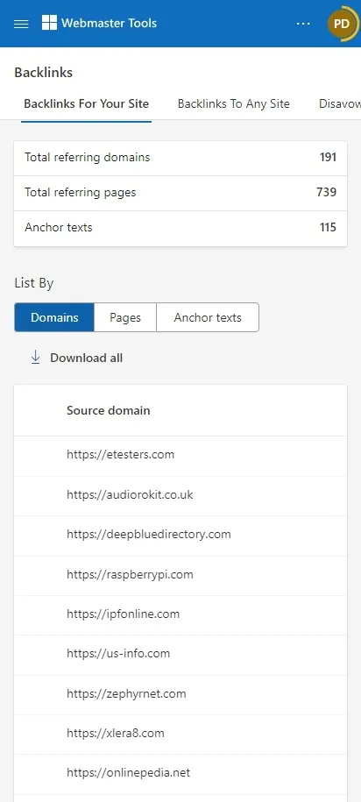The width and height of the screenshot is (361, 802).
Task: Click the Total referring domains label
Action: 88,157
